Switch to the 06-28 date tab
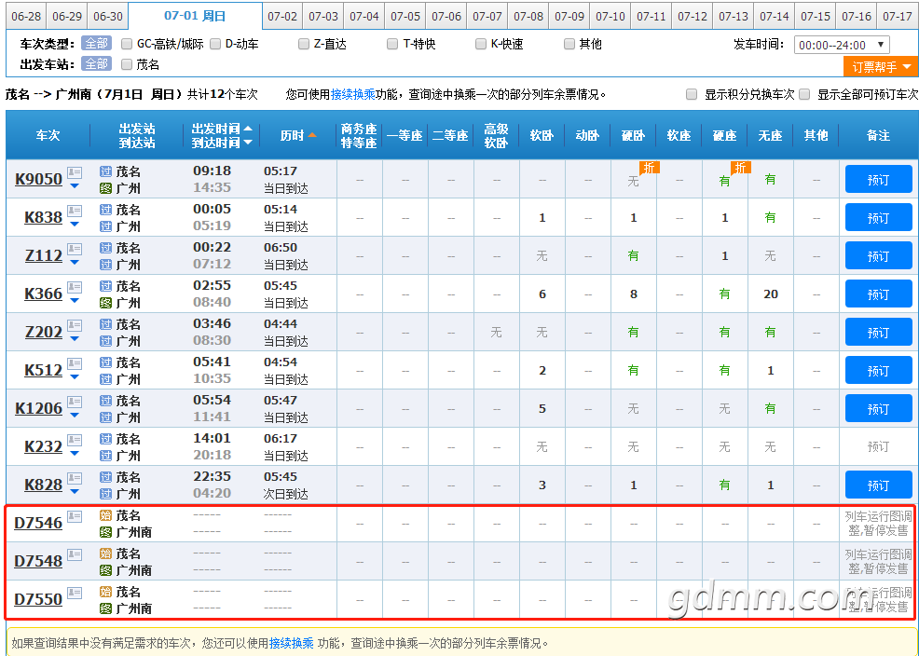The width and height of the screenshot is (919, 656). tap(26, 17)
